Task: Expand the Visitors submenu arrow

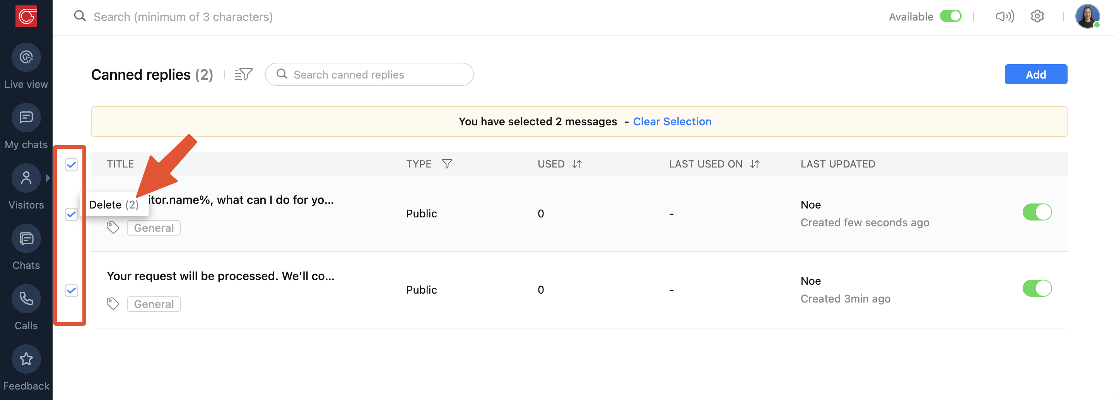Action: click(48, 178)
